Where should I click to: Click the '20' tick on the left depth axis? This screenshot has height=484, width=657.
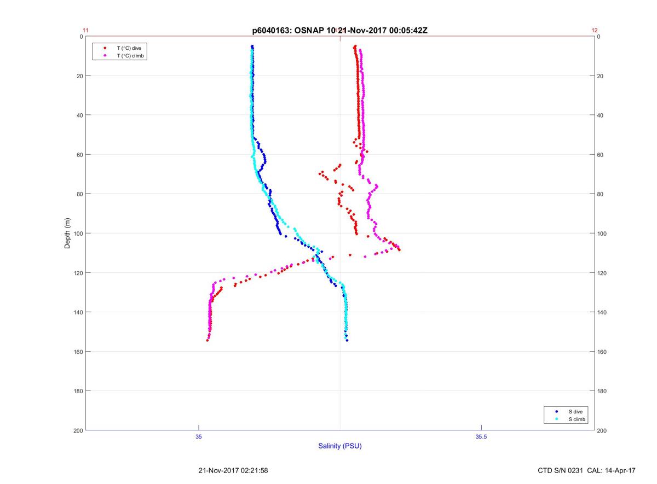(x=79, y=76)
